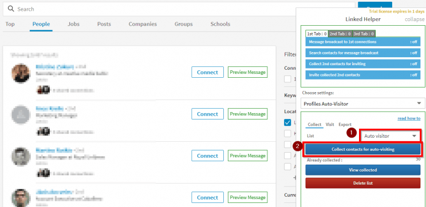Open the Auto visitor list dropdown
Screen dimensions: 426x207
pyautogui.click(x=391, y=136)
